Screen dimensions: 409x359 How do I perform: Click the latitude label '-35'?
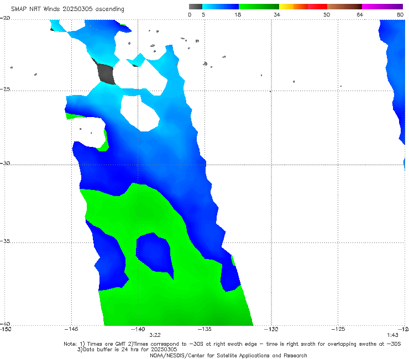(5, 241)
